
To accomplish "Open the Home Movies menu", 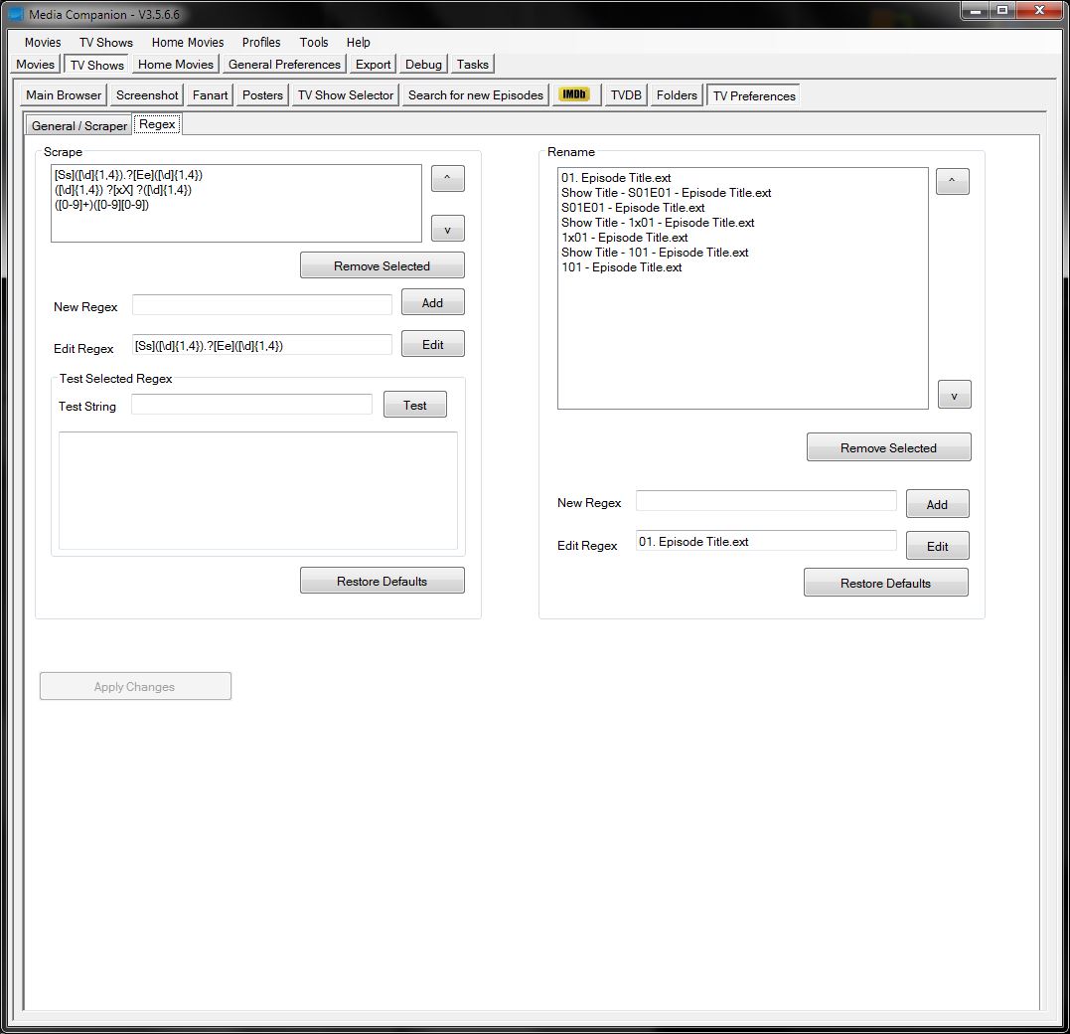I will (x=188, y=43).
